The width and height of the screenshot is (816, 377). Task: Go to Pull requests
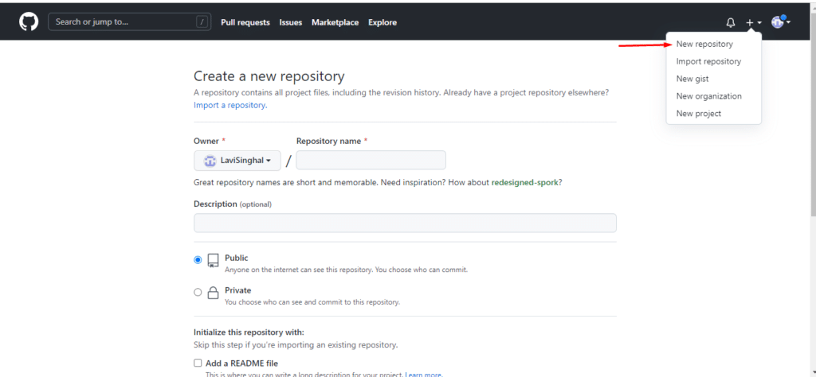tap(245, 22)
